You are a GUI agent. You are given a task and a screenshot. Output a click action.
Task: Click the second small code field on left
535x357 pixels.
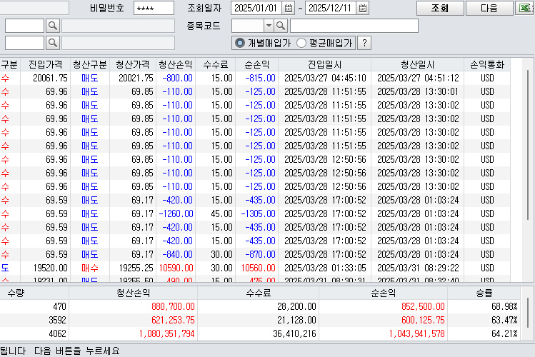click(24, 43)
